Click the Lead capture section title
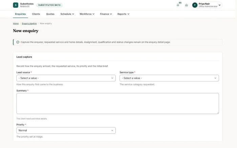The width and height of the screenshot is (237, 148). coord(24,57)
